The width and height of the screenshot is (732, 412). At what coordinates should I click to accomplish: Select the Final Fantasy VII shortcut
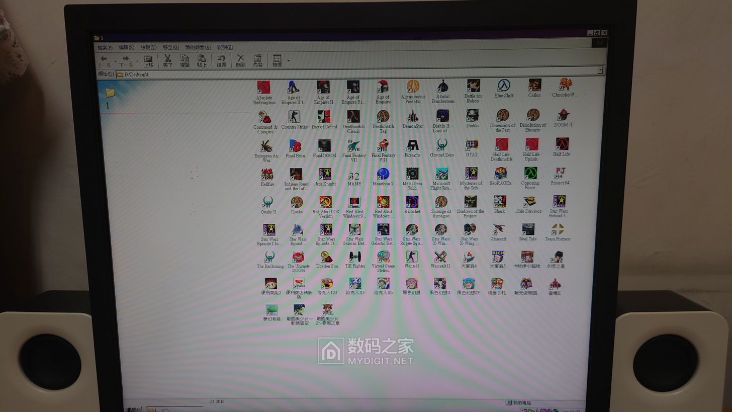click(354, 150)
